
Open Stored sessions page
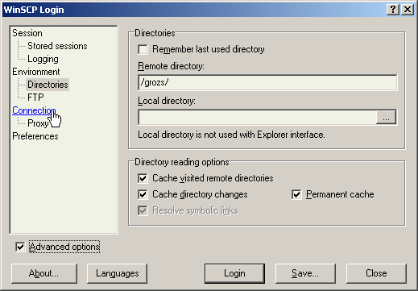pos(57,46)
